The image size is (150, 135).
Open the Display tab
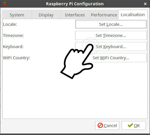point(46,15)
